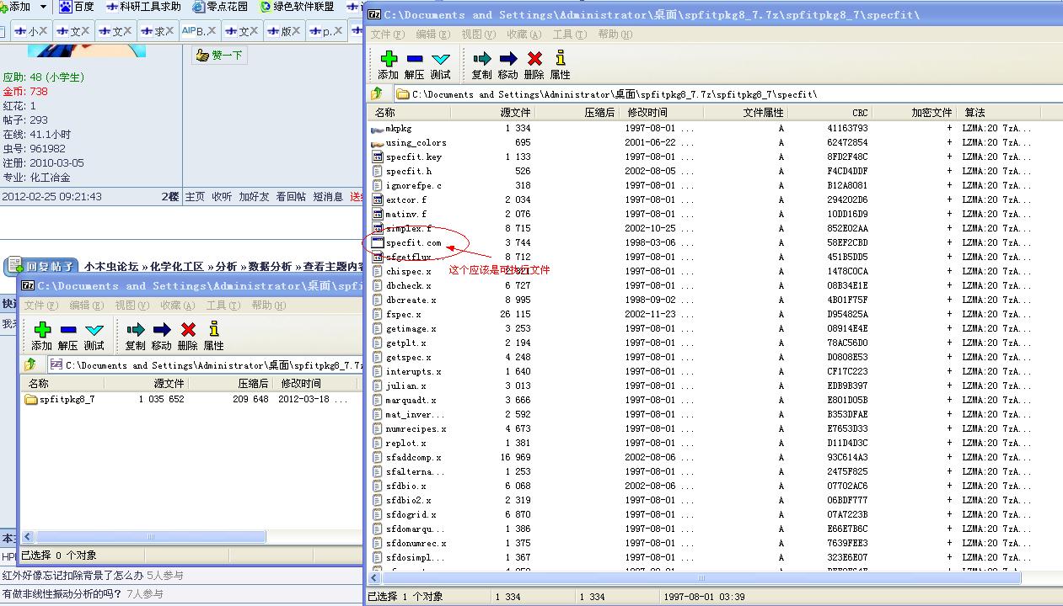Open the 工具(T) menu in the specfit window

point(570,35)
